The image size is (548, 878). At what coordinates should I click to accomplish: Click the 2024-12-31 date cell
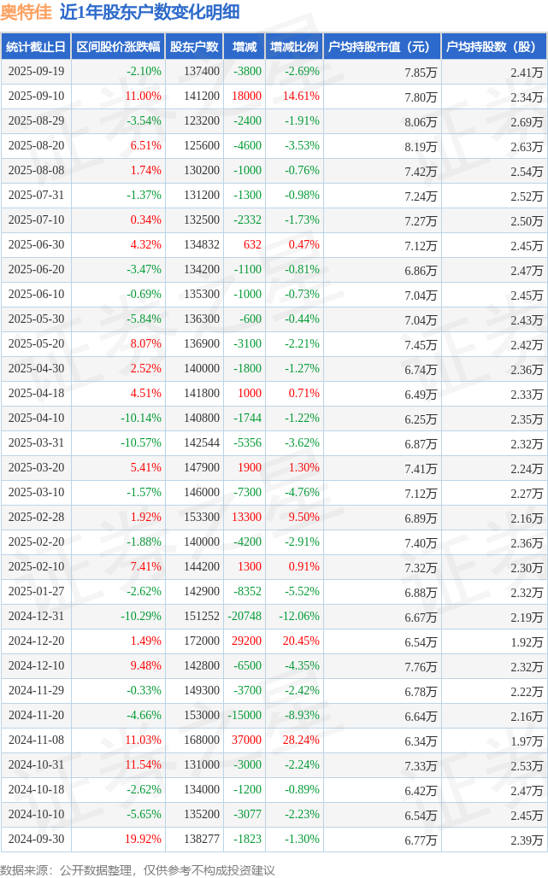[36, 617]
